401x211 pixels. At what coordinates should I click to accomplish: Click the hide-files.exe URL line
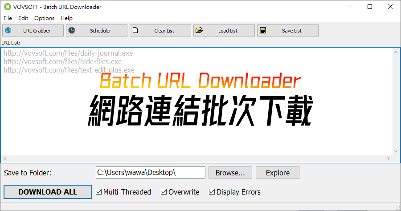[63, 61]
